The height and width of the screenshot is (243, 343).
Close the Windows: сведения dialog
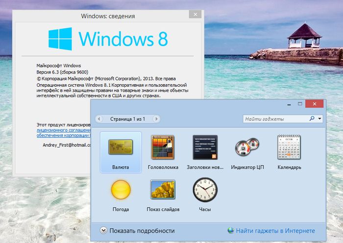196,15
